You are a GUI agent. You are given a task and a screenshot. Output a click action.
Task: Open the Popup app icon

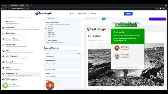[x=3, y=68]
